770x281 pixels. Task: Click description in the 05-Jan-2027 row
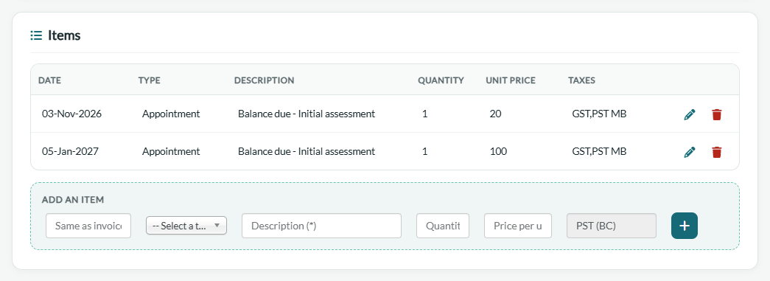307,151
